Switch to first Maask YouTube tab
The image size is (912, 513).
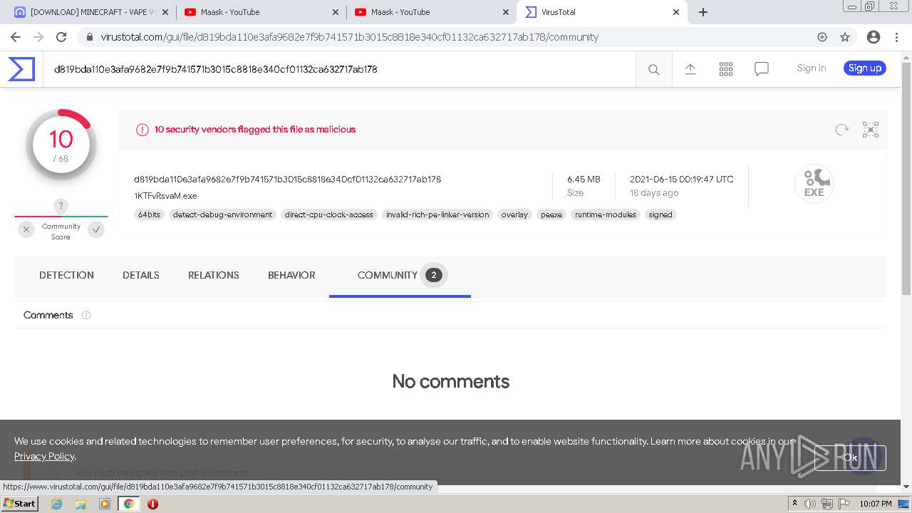tap(261, 12)
